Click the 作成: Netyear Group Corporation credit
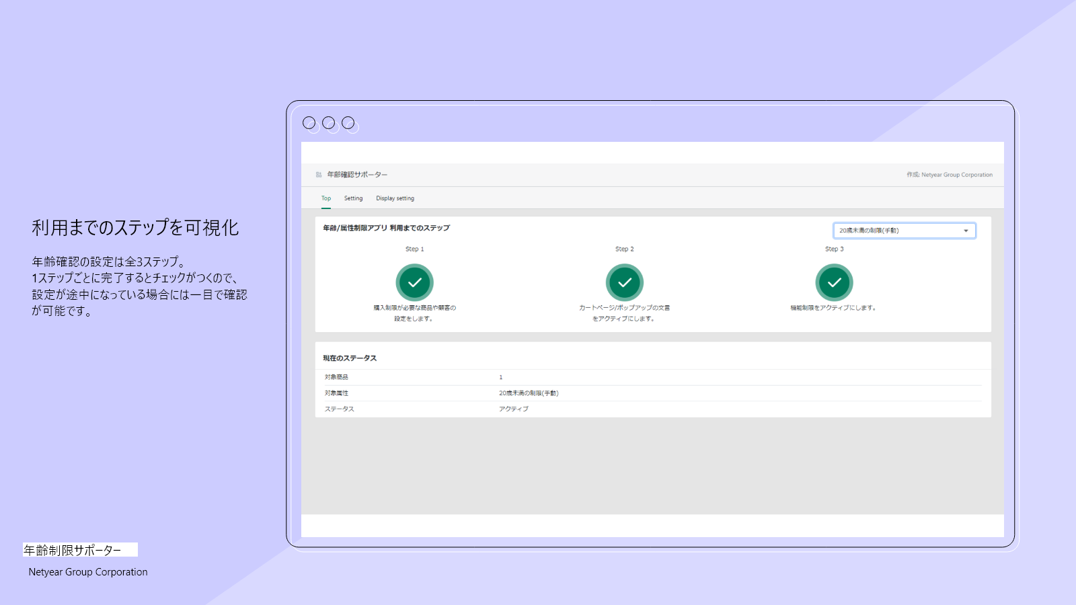Screen dimensions: 1076x605 pyautogui.click(x=950, y=175)
